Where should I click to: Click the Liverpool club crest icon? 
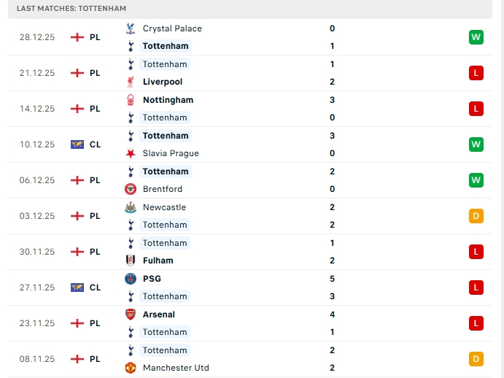(x=131, y=82)
